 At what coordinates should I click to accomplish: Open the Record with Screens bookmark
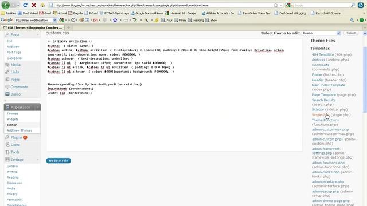pos(326,13)
